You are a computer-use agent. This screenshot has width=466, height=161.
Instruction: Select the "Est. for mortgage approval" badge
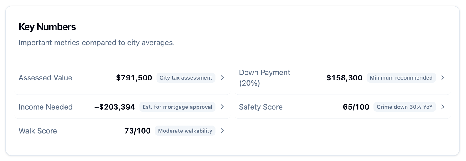coord(177,107)
